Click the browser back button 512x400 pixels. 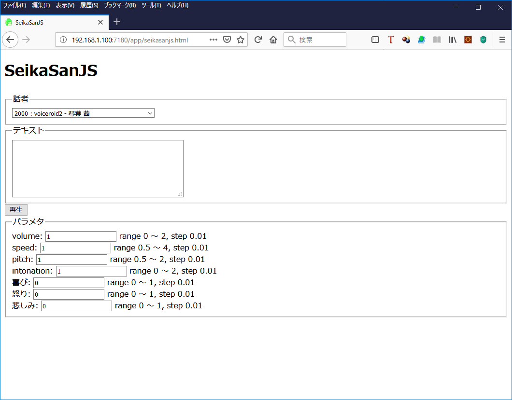pyautogui.click(x=10, y=40)
